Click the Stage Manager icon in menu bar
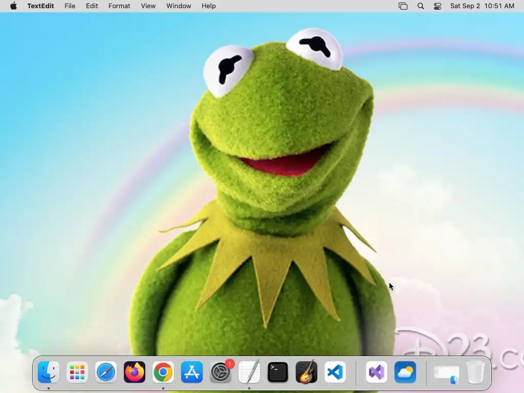Image resolution: width=524 pixels, height=393 pixels. pos(403,6)
